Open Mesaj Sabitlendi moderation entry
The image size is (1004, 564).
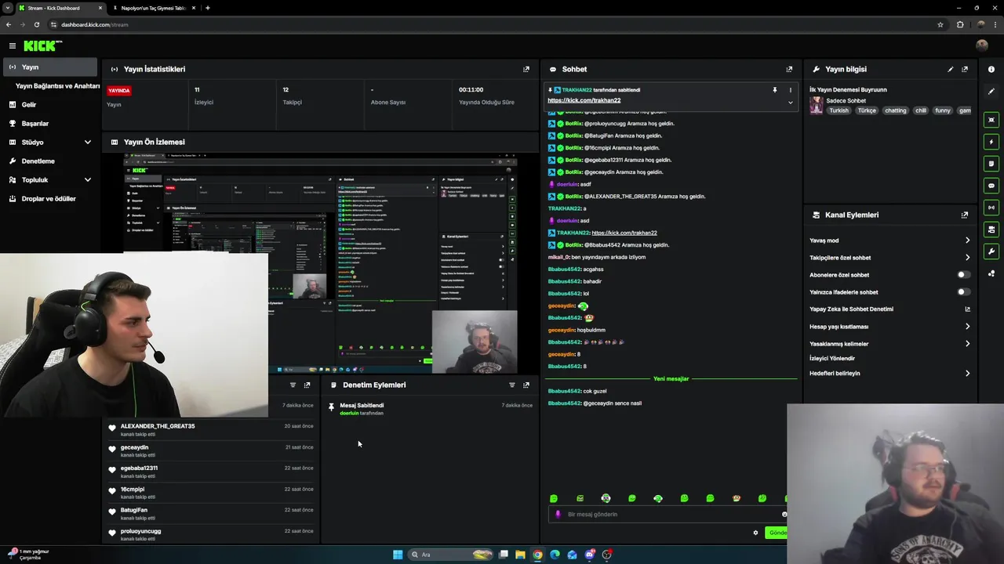coord(431,409)
